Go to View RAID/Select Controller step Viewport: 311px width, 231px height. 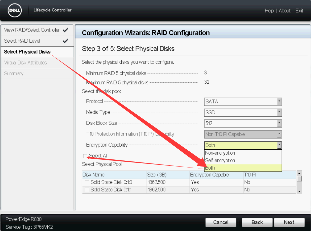tap(32, 30)
